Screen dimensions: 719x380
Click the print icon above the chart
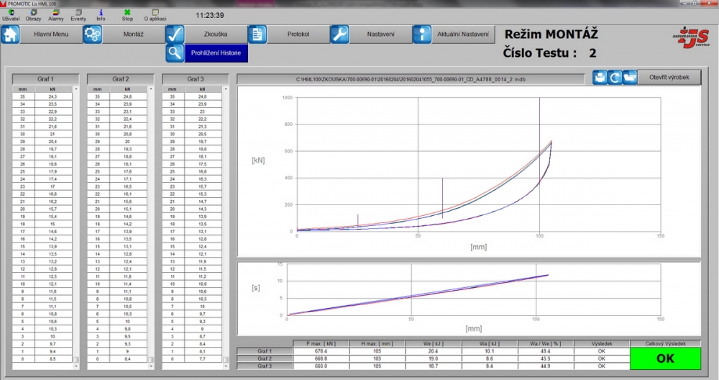[x=600, y=77]
